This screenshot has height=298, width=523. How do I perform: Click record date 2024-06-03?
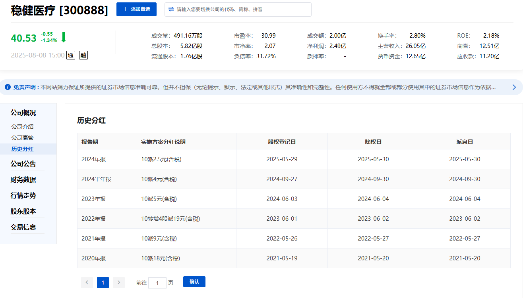click(x=282, y=199)
